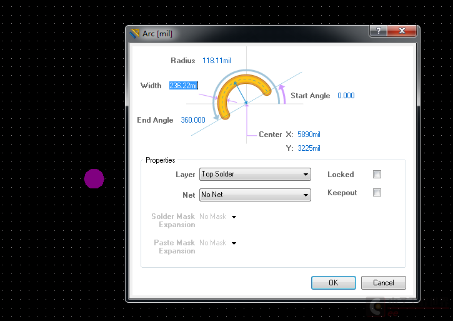This screenshot has height=321, width=453.
Task: Click the Width field 236.22mil
Action: click(184, 85)
